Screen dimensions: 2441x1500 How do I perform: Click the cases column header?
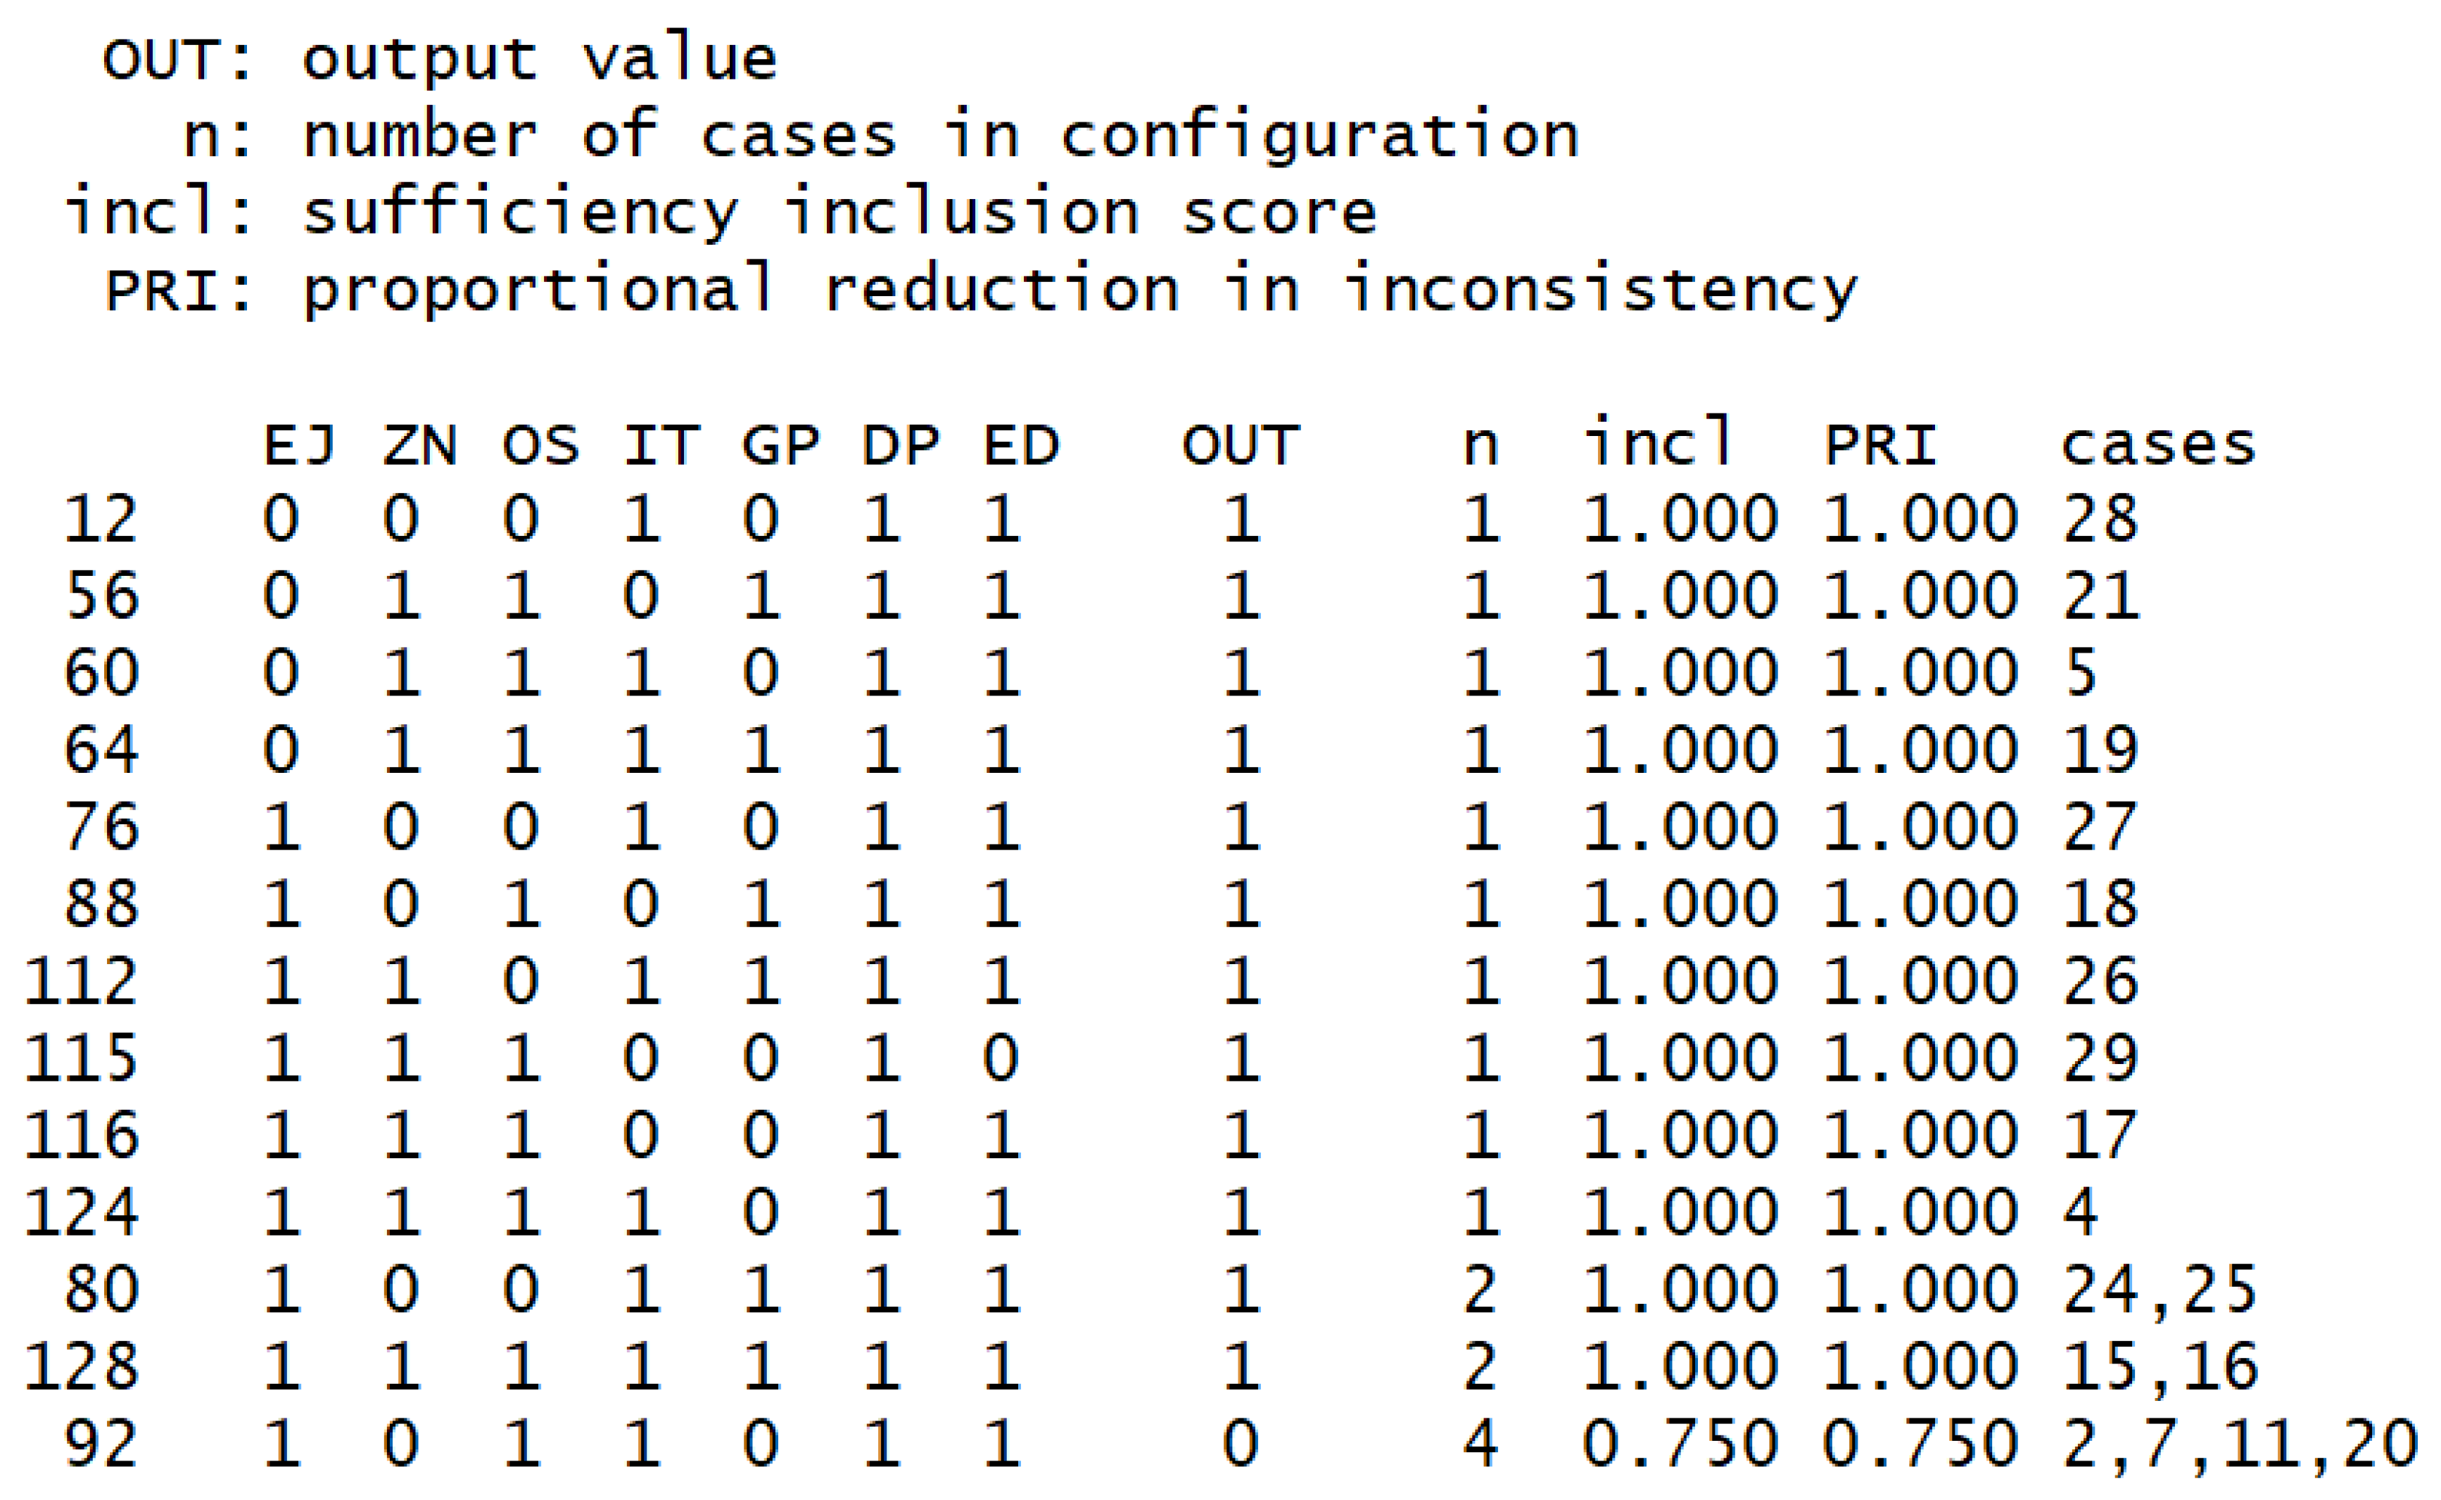click(2158, 445)
